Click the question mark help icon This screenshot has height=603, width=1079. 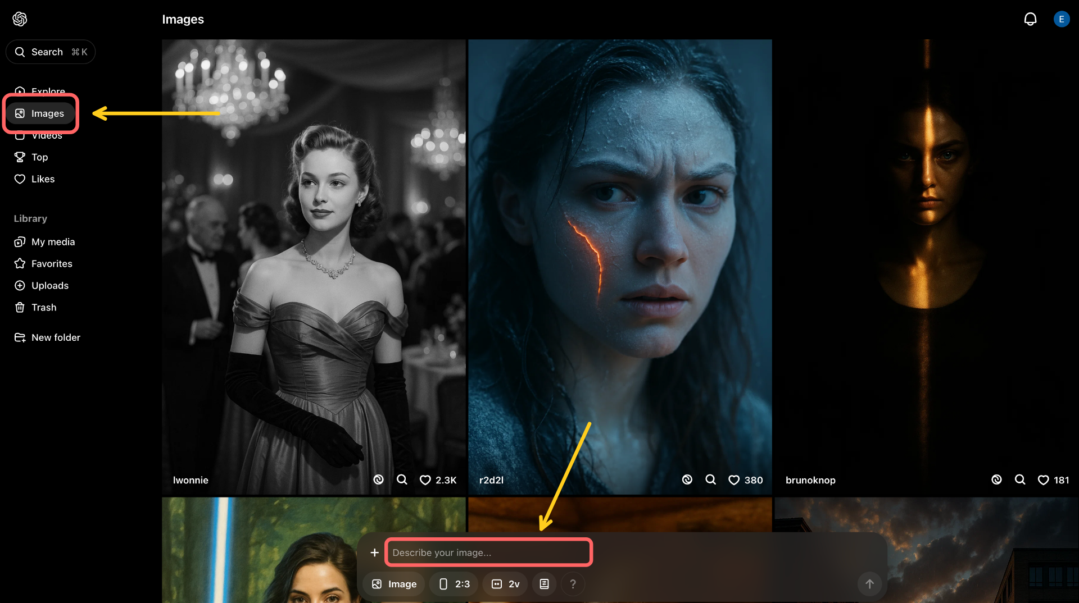pos(573,584)
